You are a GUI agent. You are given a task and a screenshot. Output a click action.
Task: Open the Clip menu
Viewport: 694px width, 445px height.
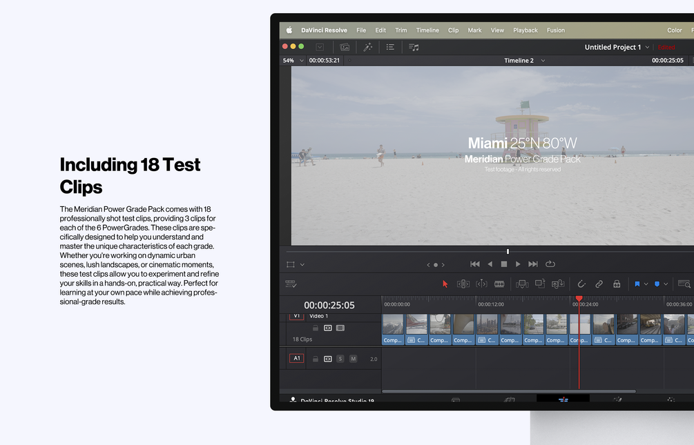point(453,30)
